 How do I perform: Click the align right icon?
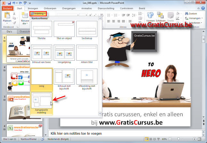[119, 21]
